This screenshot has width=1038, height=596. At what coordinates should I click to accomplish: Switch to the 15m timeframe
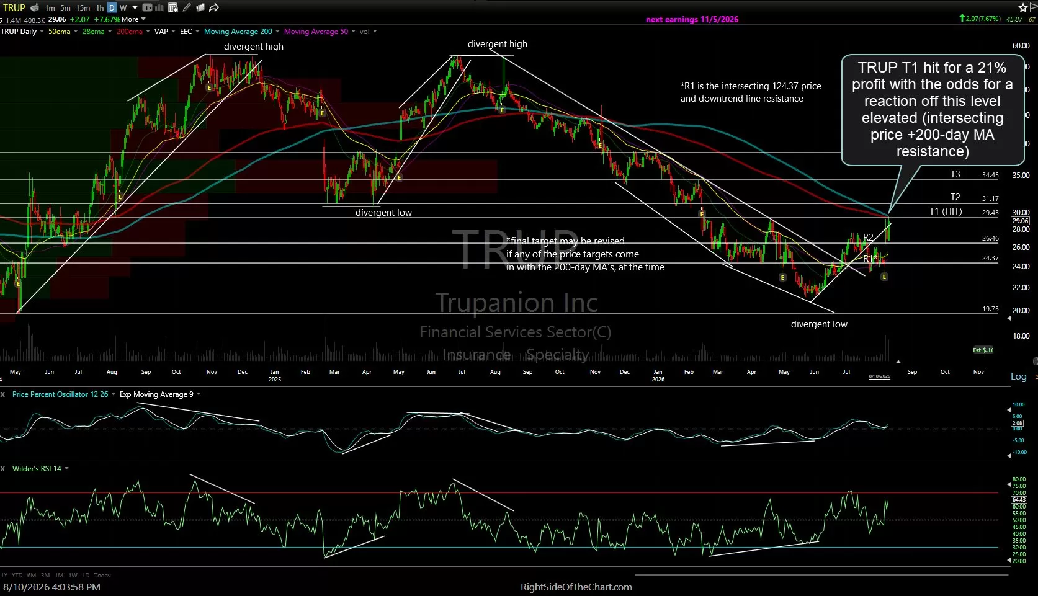[x=83, y=7]
